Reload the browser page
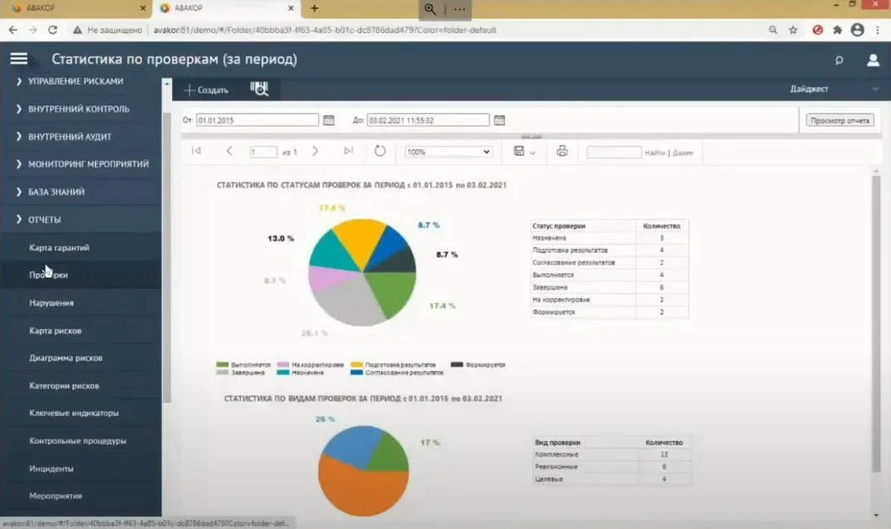Viewport: 891px width, 529px height. (x=52, y=30)
